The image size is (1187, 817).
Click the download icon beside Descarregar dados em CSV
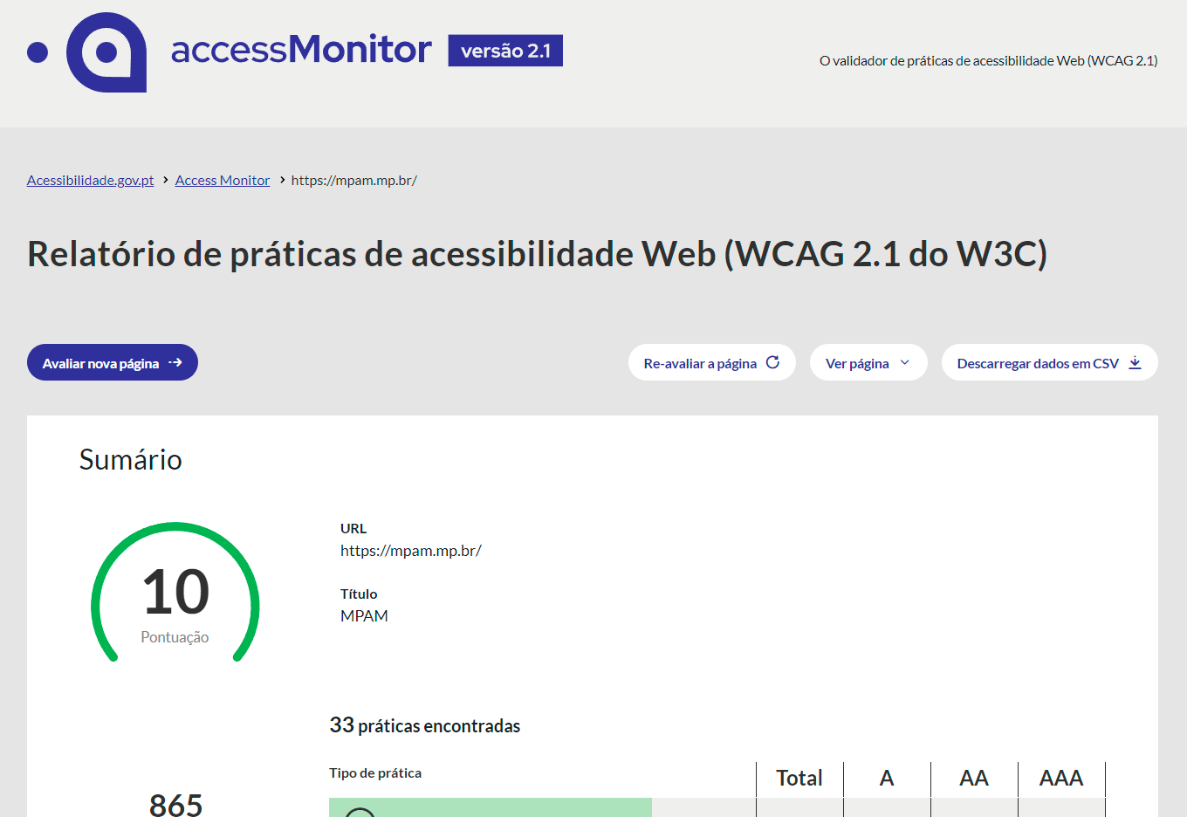click(x=1135, y=362)
